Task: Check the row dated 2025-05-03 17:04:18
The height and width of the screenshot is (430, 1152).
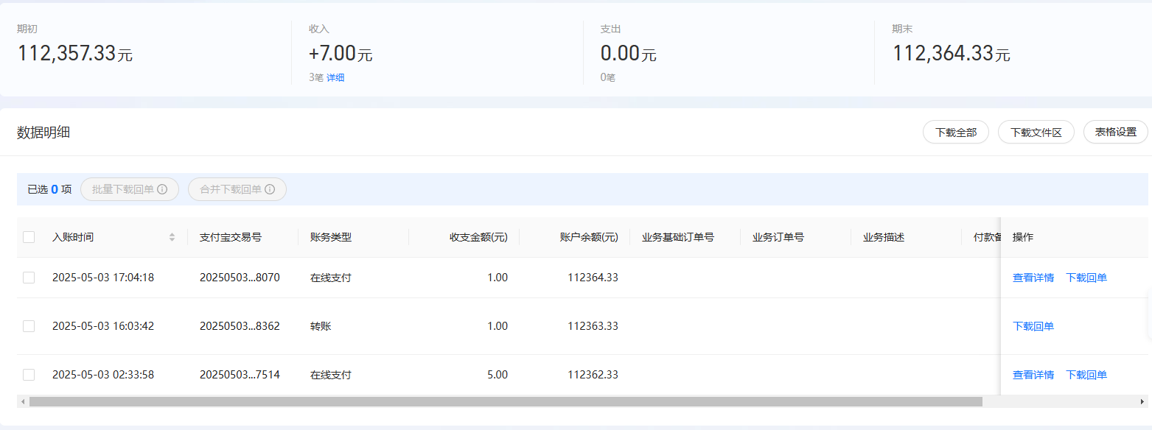Action: [29, 278]
